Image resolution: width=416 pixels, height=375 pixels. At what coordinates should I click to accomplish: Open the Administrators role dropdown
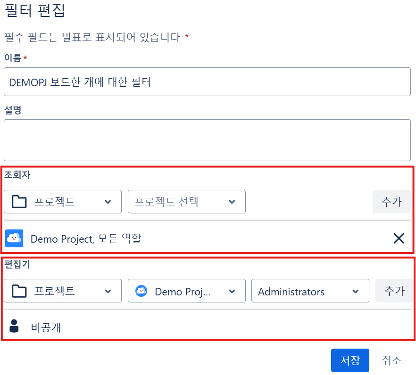(x=310, y=291)
